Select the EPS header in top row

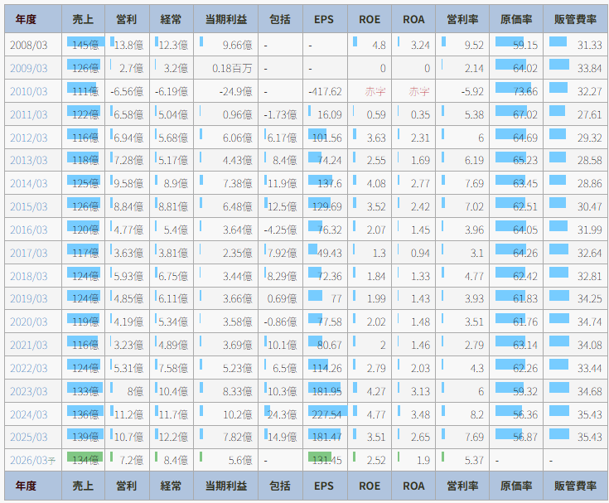click(x=325, y=19)
